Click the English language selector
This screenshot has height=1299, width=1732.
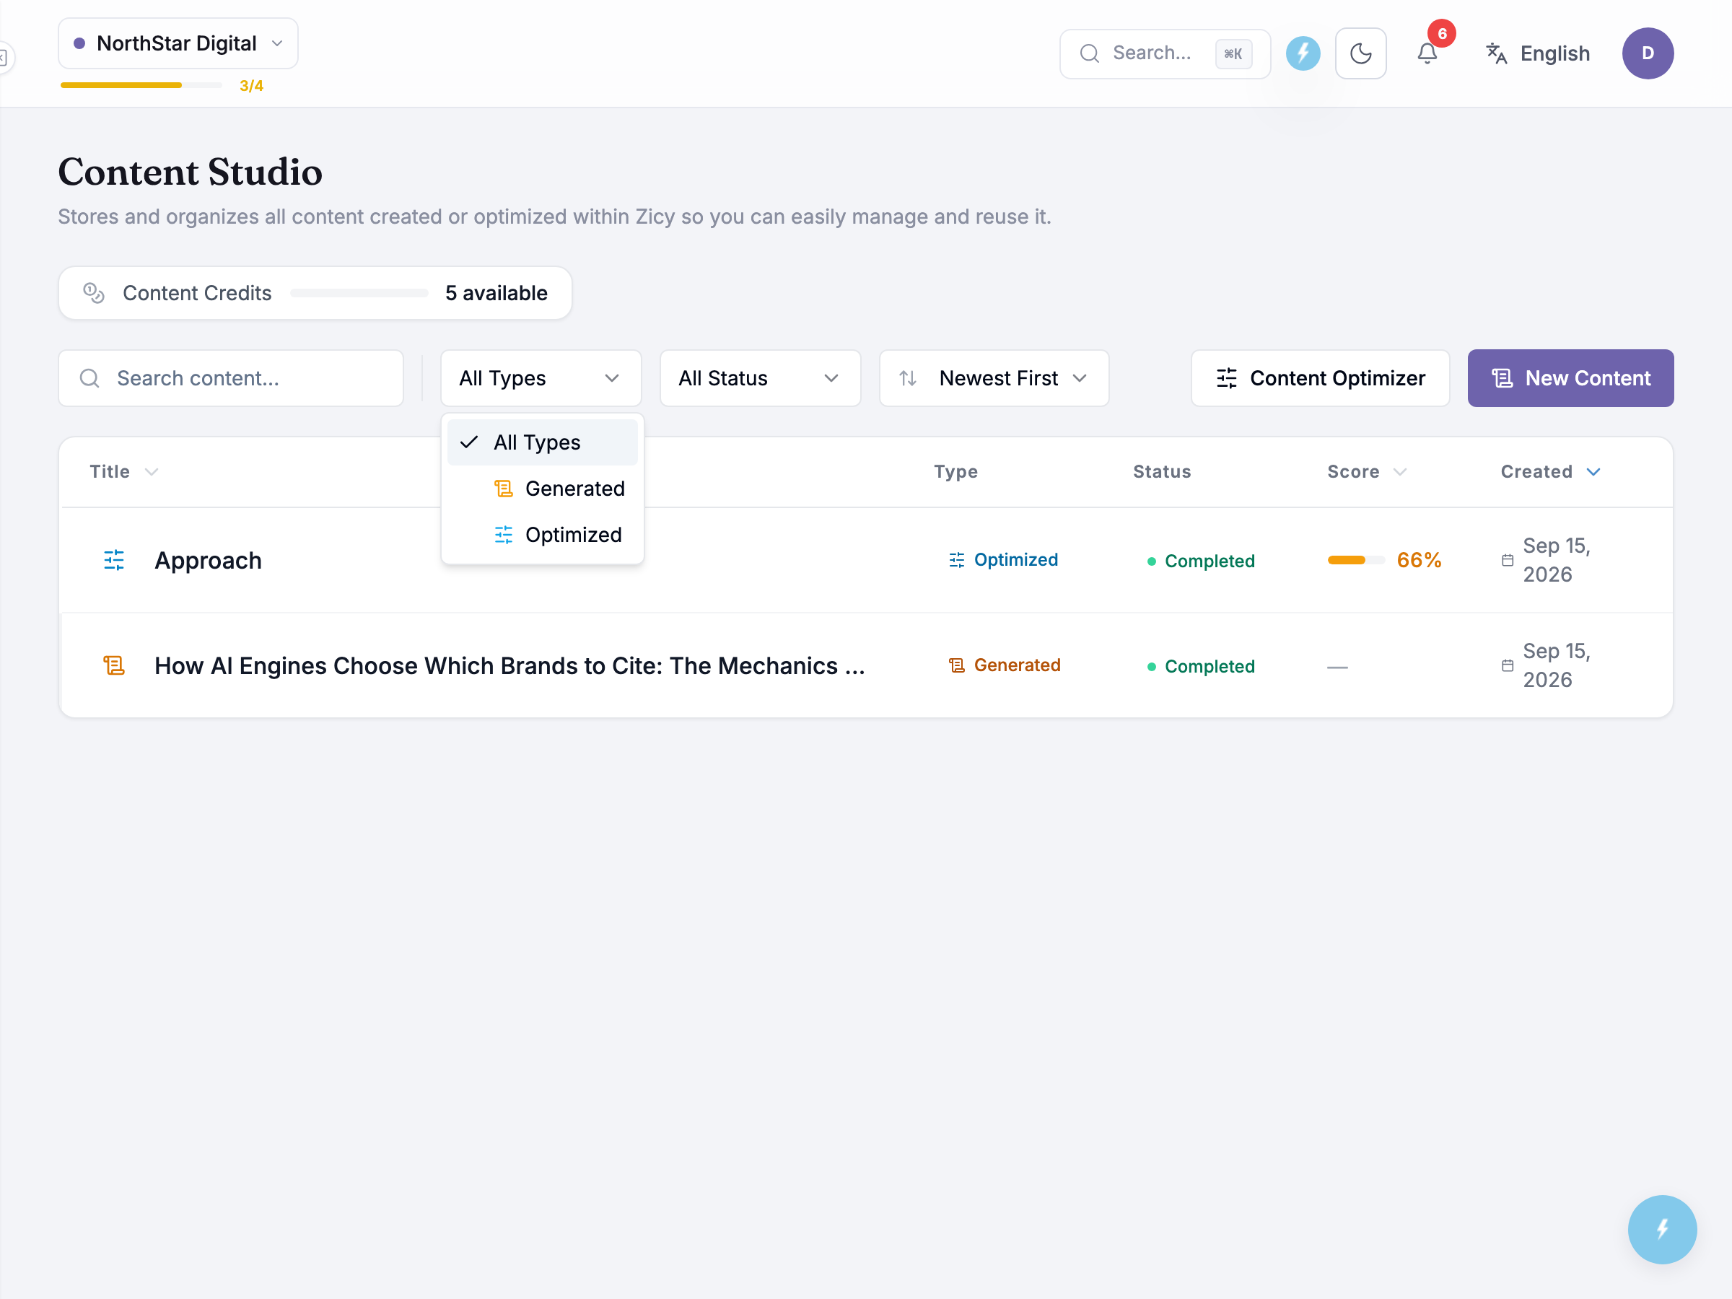1538,53
